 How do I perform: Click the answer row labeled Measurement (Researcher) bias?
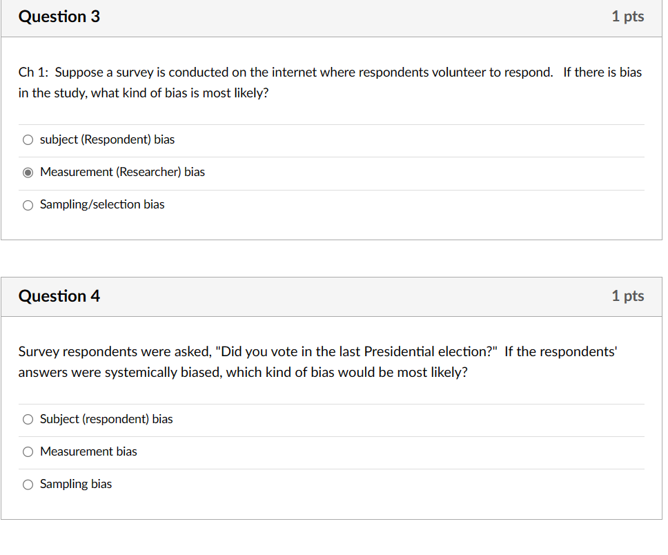click(122, 172)
